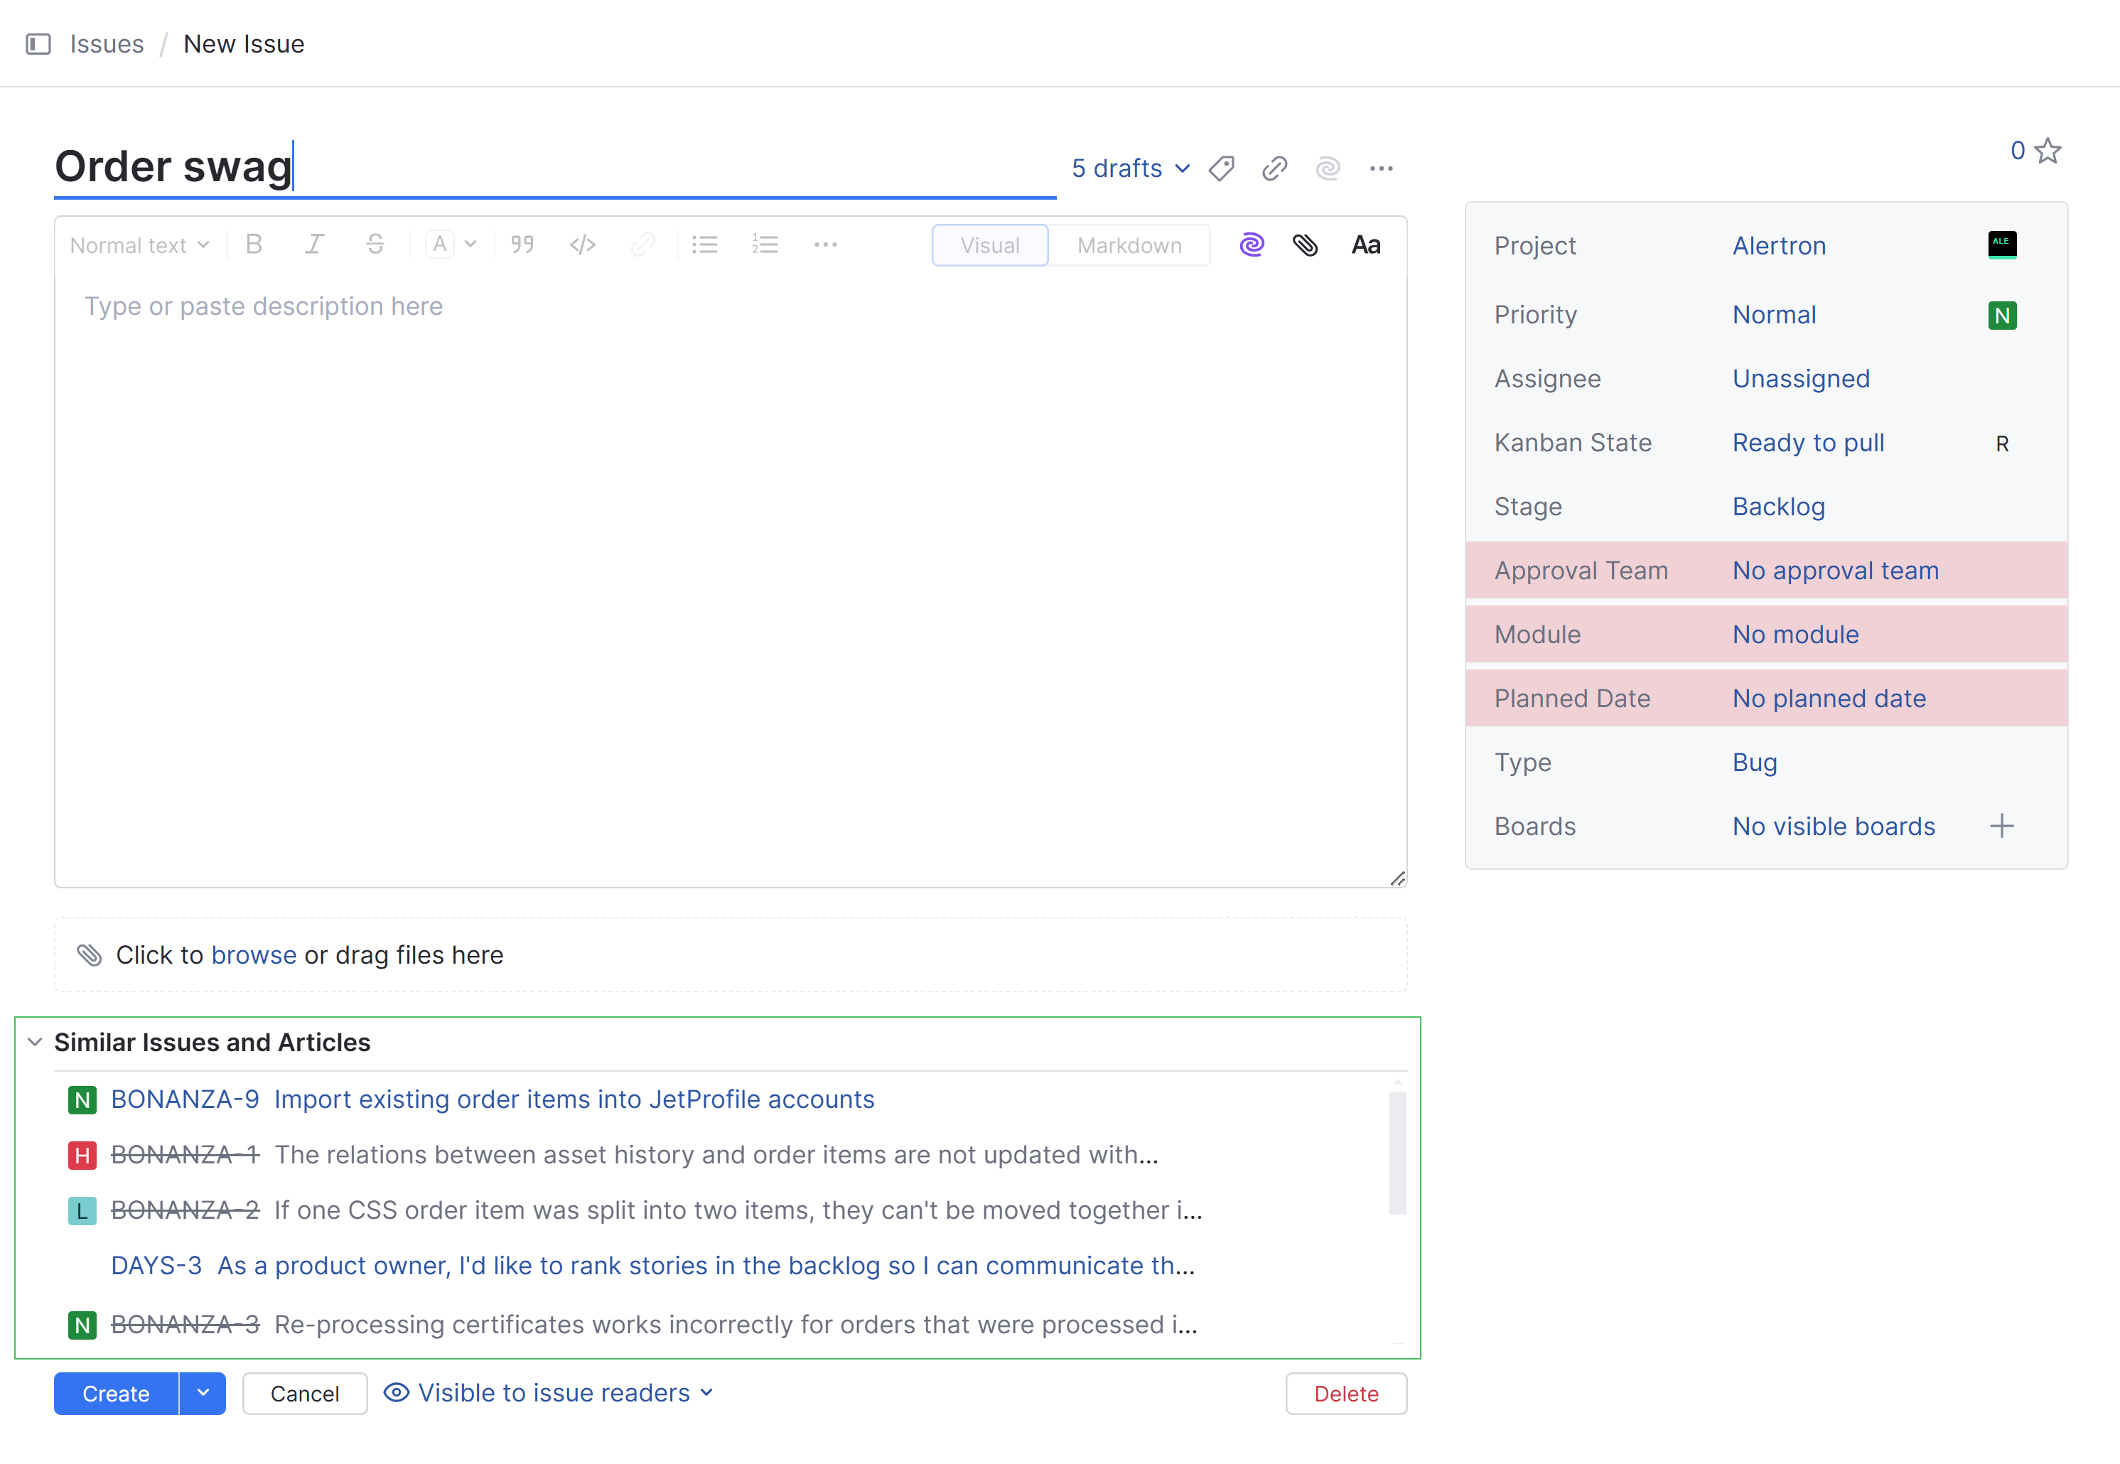Open Visible to issue readers visibility setting

coord(549,1392)
